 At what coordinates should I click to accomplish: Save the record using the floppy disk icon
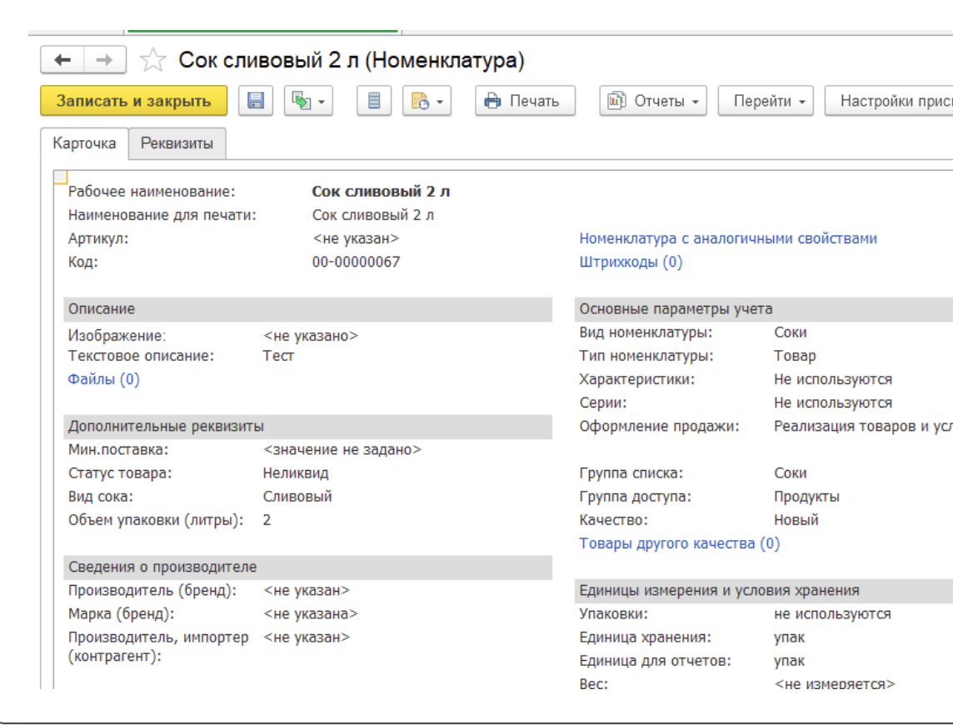pyautogui.click(x=257, y=101)
